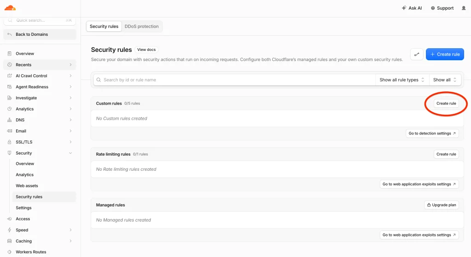Viewport: 471px width, 257px height.
Task: Click the DNS network icon
Action: (10, 120)
